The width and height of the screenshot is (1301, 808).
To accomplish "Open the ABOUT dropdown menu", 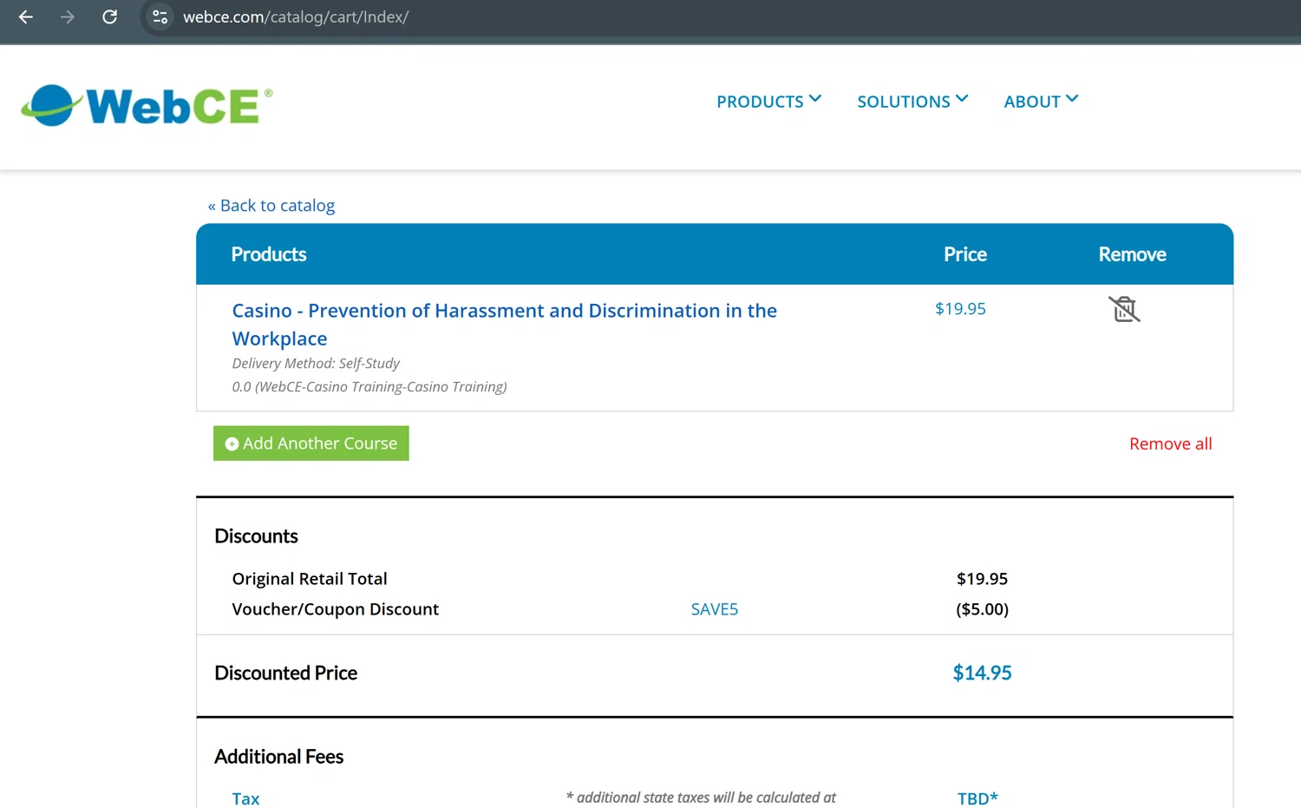I will [x=1041, y=102].
